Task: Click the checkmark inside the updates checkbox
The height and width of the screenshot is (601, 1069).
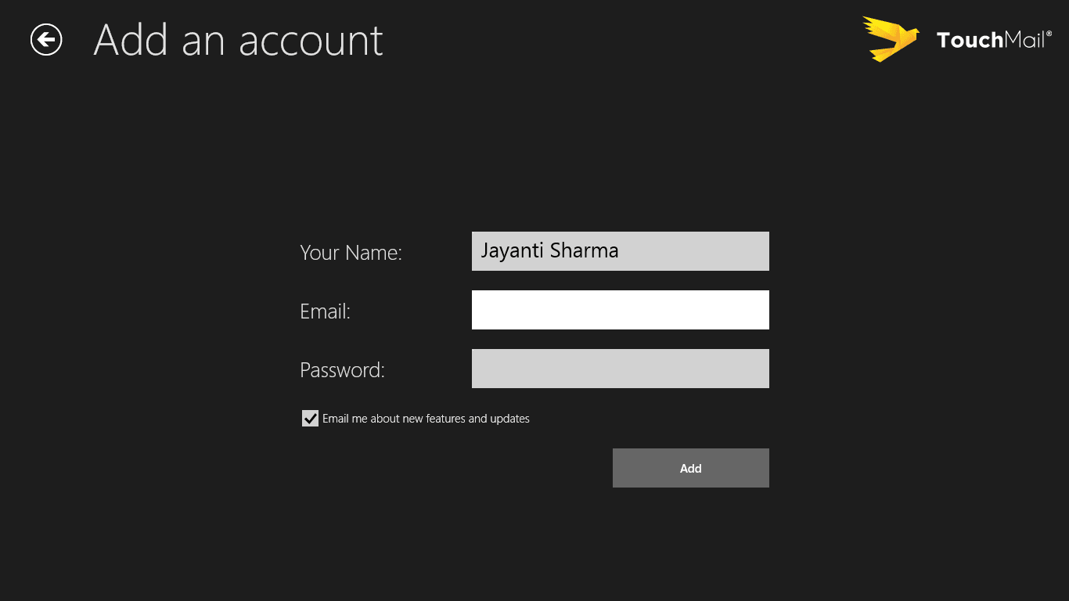Action: pyautogui.click(x=311, y=419)
